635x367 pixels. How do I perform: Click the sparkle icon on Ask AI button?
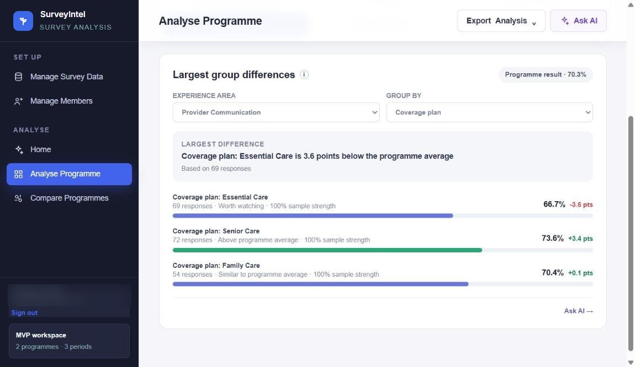tap(565, 20)
